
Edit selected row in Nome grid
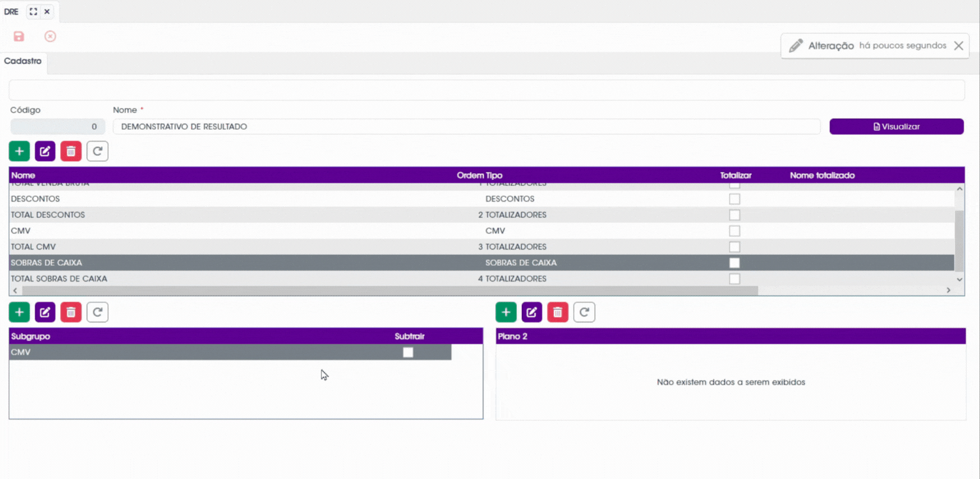pos(45,151)
